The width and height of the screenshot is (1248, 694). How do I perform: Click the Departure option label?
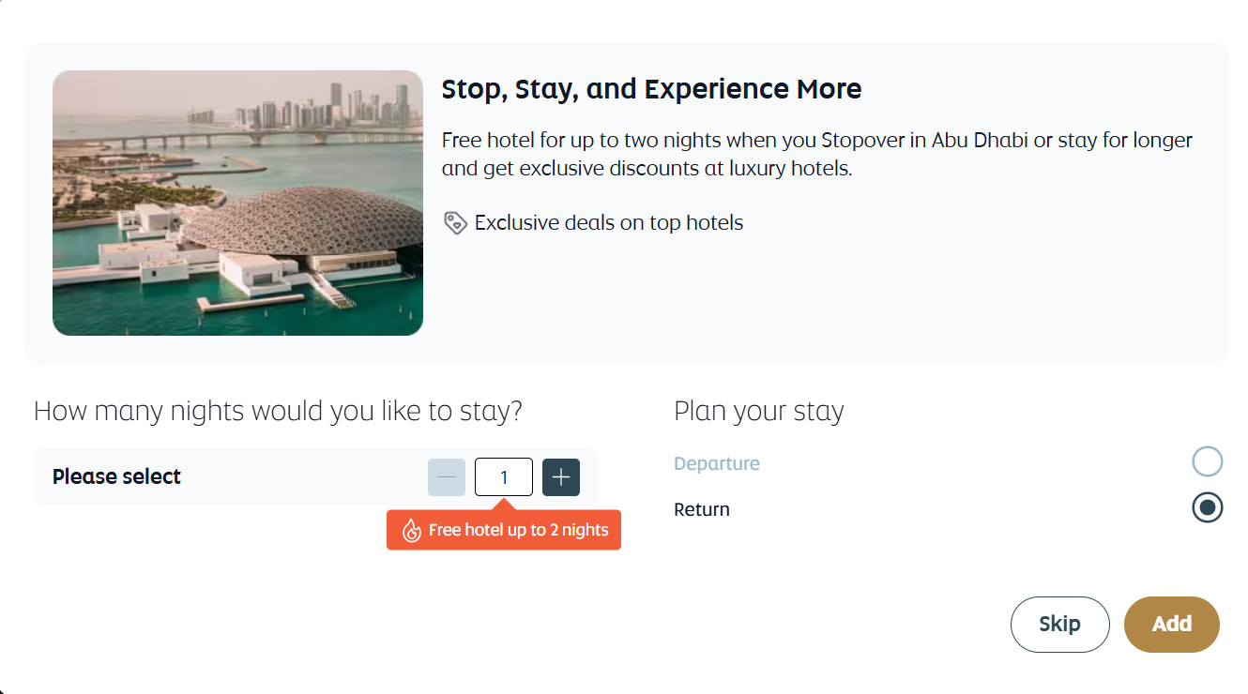(717, 463)
